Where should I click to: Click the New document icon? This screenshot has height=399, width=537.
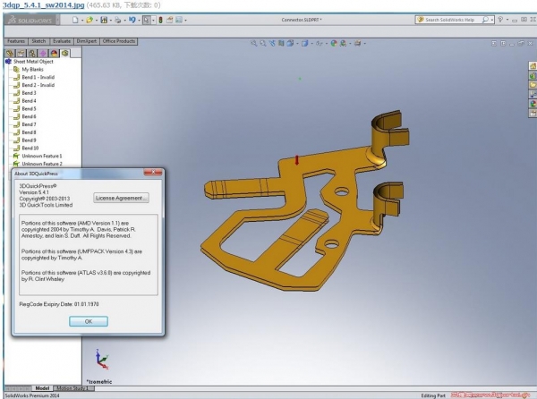75,20
